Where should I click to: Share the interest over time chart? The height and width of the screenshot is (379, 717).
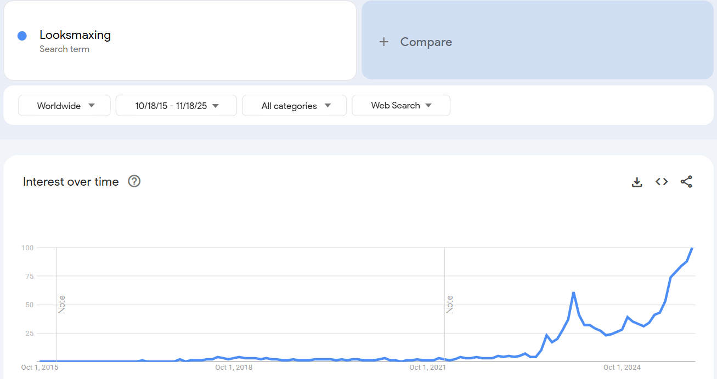(686, 182)
